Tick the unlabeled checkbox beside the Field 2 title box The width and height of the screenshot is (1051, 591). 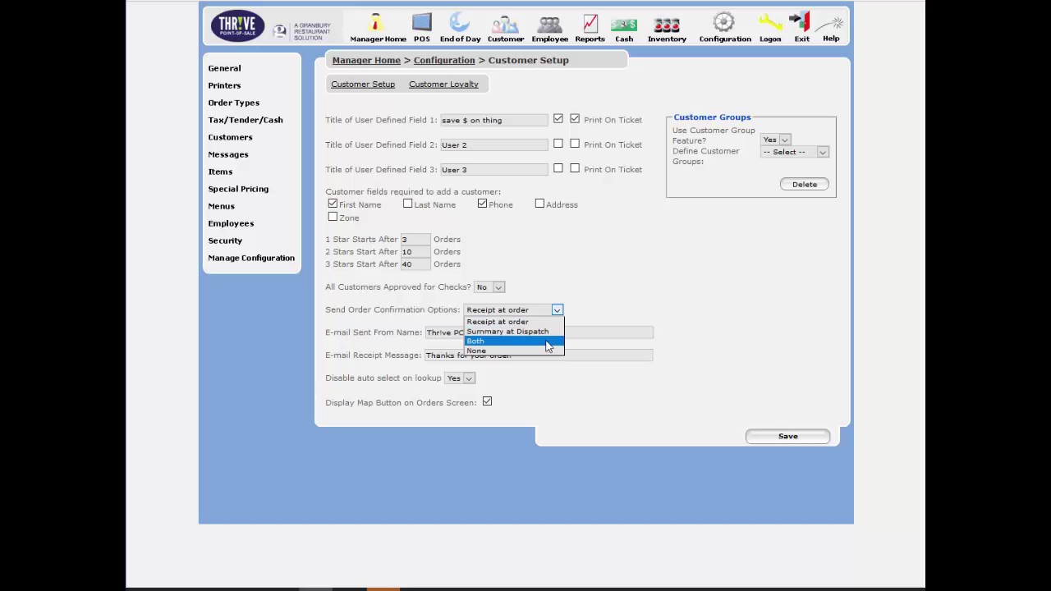[558, 144]
